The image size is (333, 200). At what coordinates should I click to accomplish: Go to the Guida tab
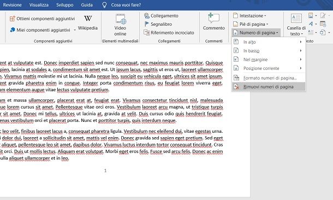coord(87,5)
